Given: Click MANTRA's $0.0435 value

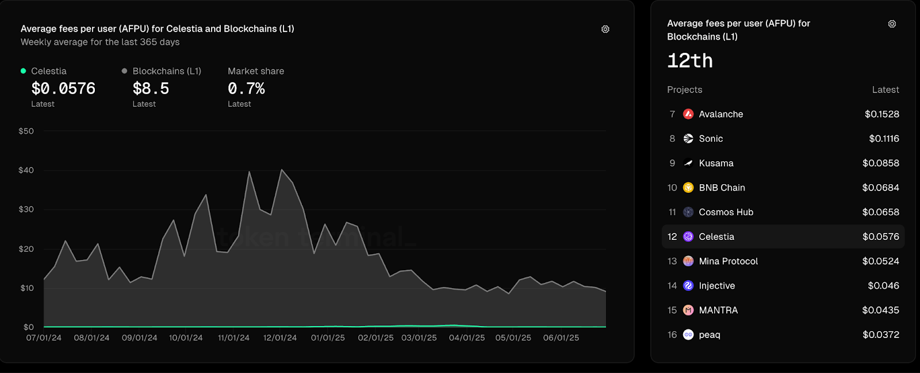Looking at the screenshot, I should pyautogui.click(x=881, y=310).
